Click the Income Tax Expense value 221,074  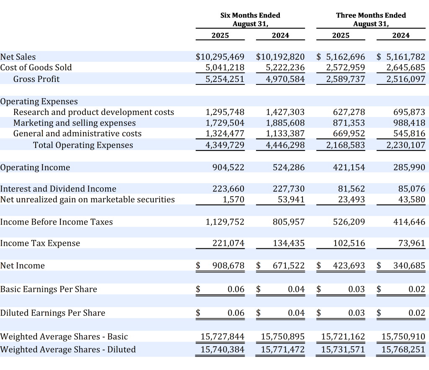[x=228, y=243]
